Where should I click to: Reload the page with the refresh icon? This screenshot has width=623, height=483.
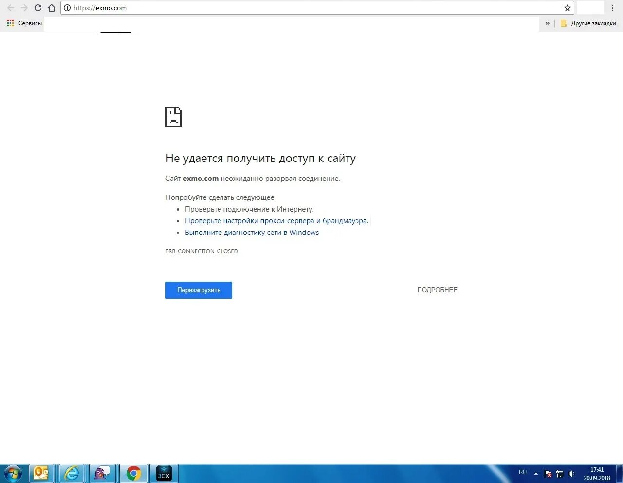click(38, 8)
